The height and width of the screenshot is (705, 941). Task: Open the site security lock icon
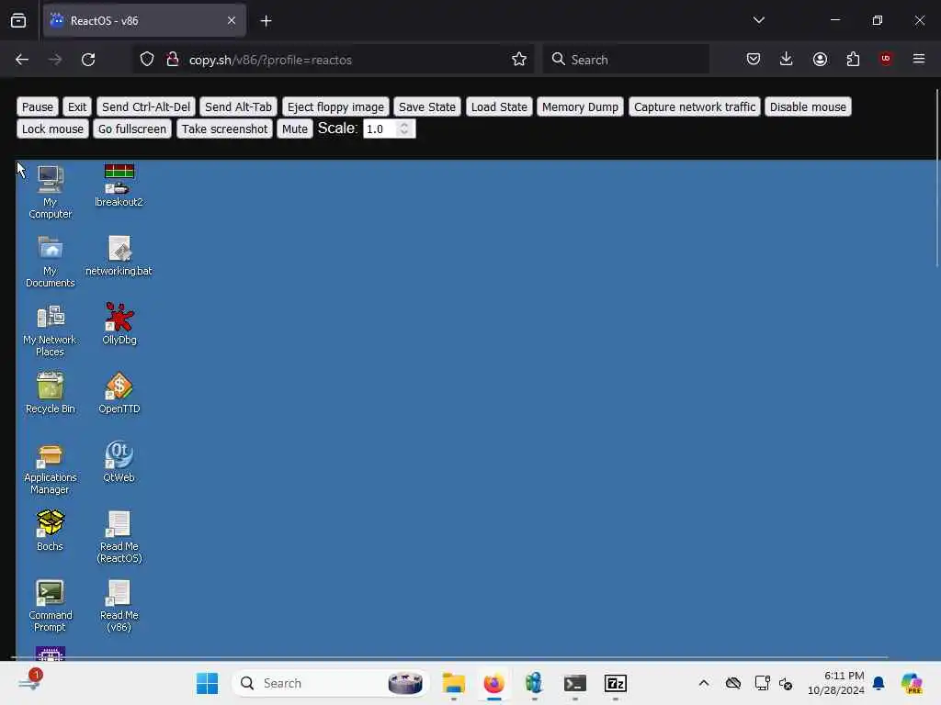(172, 59)
